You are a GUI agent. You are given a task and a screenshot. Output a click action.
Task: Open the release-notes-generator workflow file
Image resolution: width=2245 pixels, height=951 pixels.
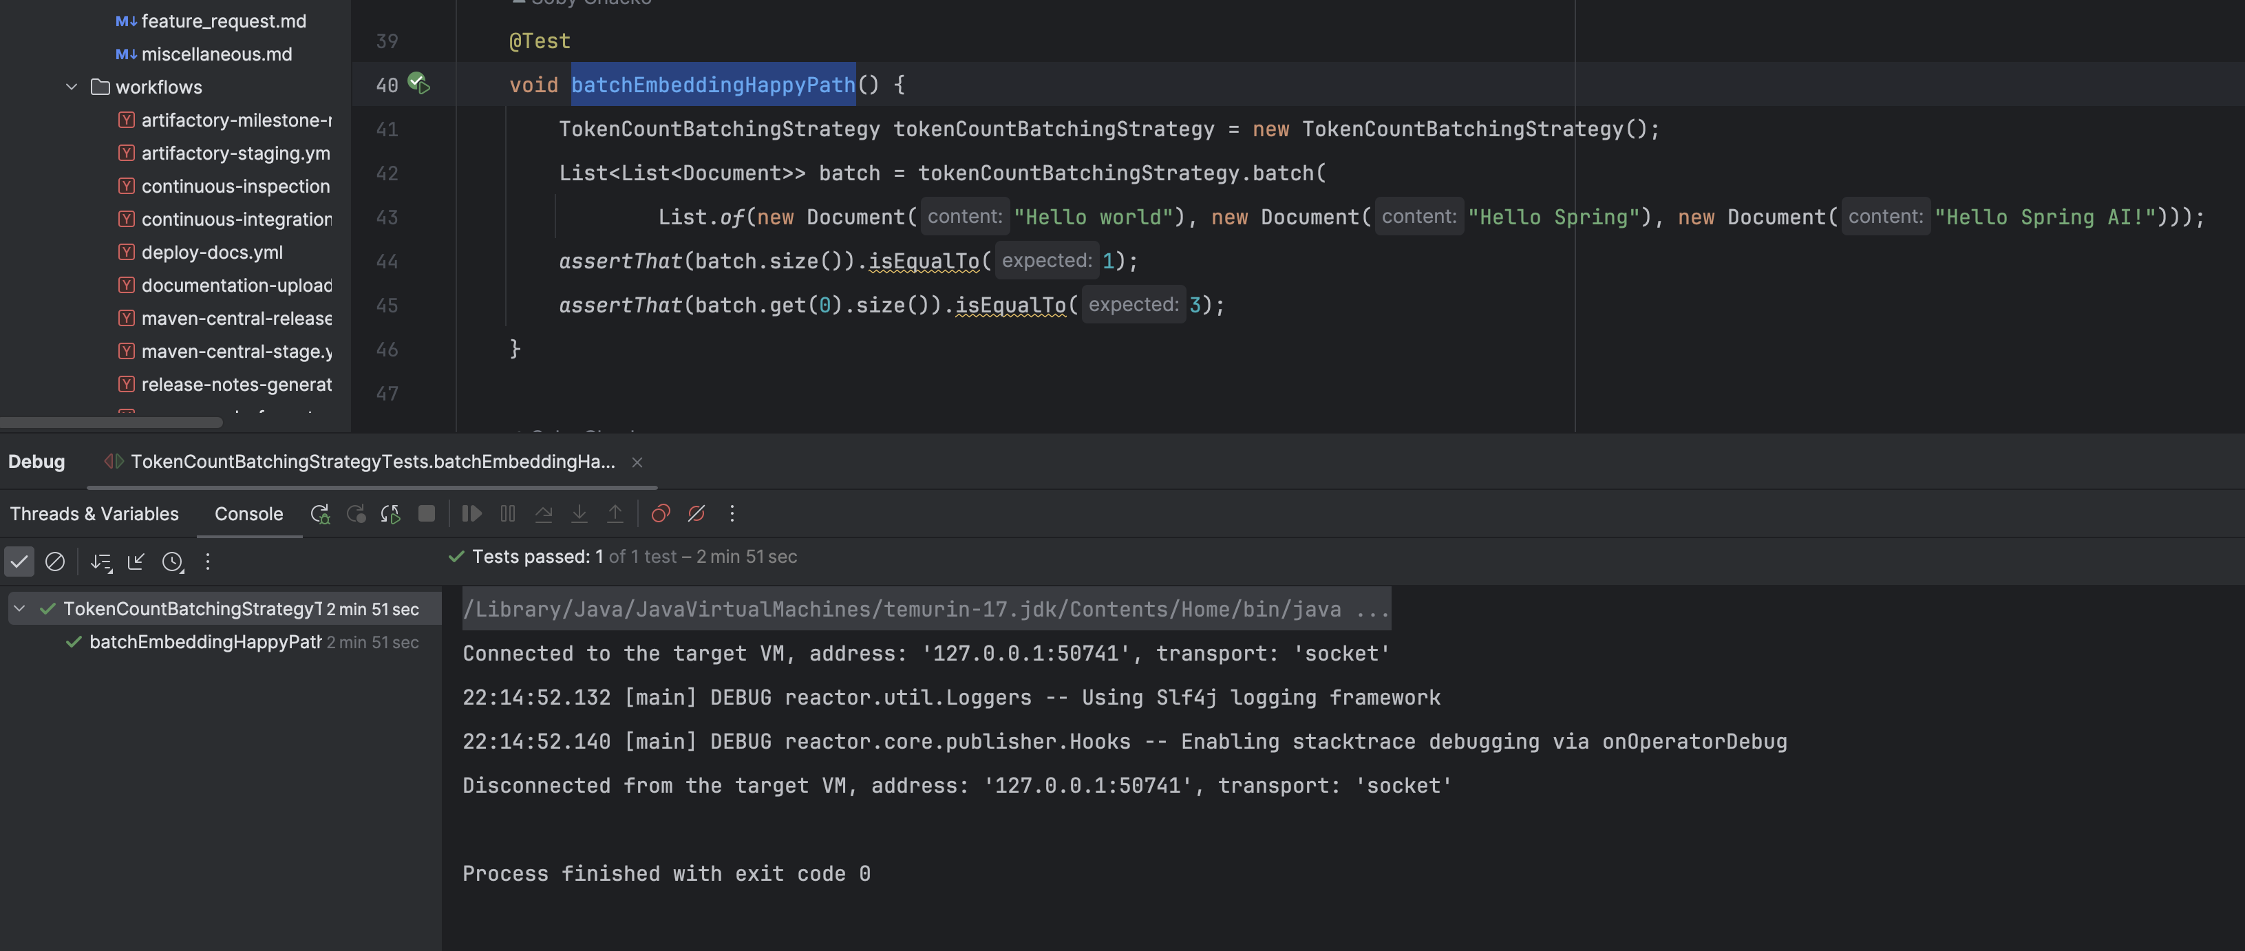236,385
